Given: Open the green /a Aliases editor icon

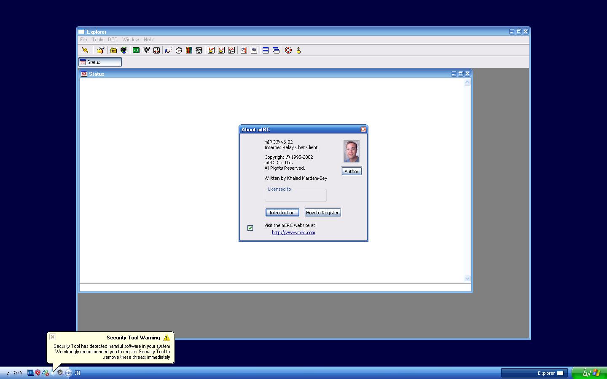Looking at the screenshot, I should click(136, 50).
